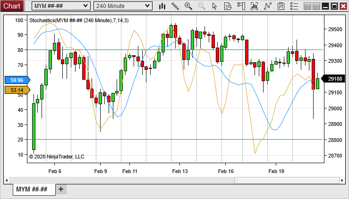The height and width of the screenshot is (199, 349).
Task: Select the cursor pointer tool
Action: 215,6
